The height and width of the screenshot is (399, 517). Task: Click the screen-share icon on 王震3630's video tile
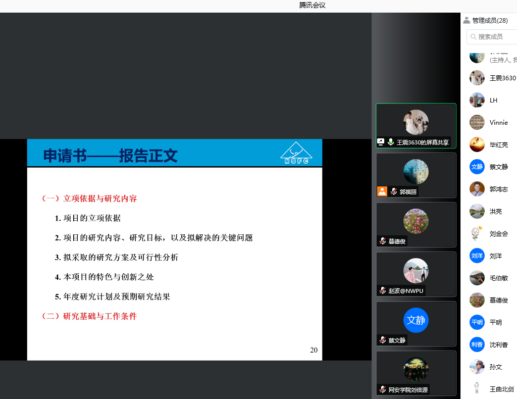(381, 142)
